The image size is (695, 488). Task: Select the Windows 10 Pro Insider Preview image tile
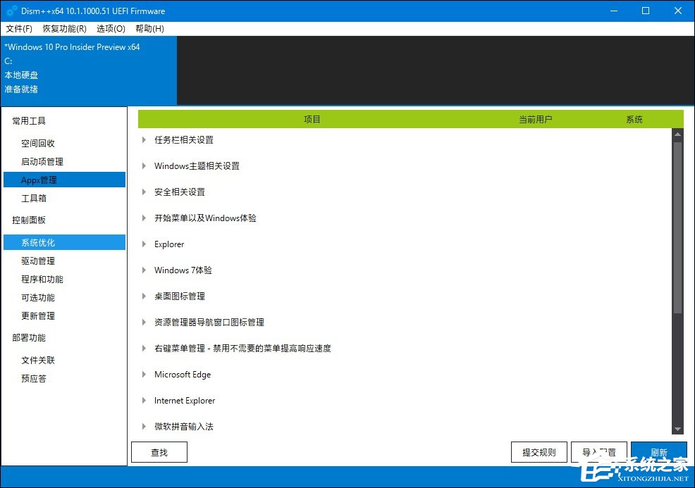tap(89, 70)
